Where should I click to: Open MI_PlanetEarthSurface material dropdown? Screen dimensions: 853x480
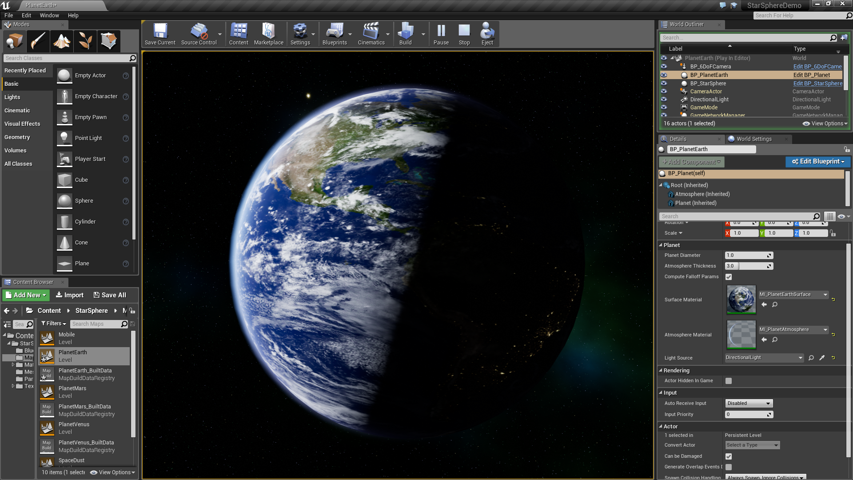[x=793, y=295]
